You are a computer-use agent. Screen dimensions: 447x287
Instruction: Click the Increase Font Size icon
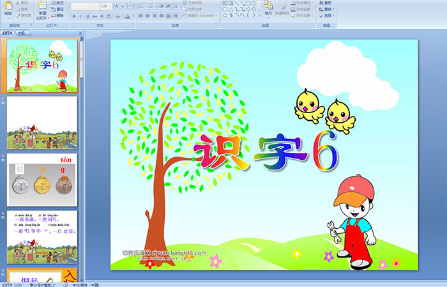(x=117, y=6)
